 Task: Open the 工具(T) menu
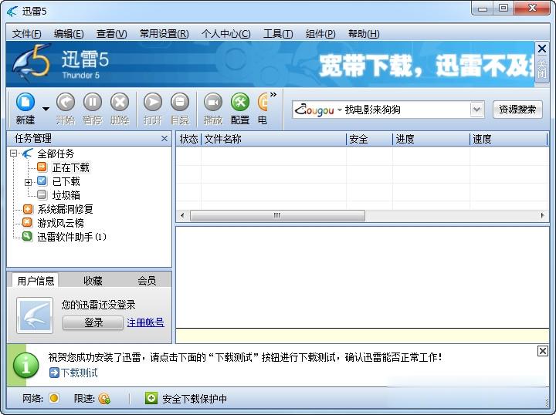tap(278, 34)
